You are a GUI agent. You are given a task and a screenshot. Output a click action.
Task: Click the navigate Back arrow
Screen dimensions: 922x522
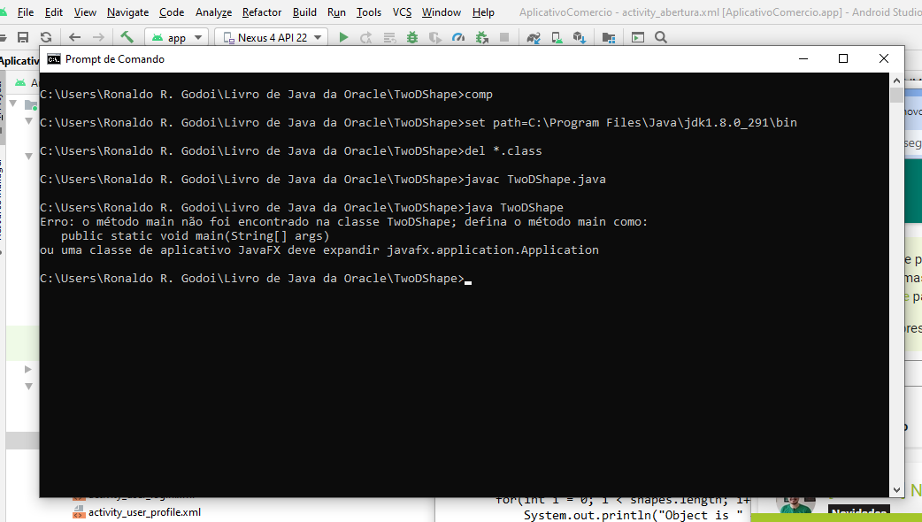coord(74,38)
